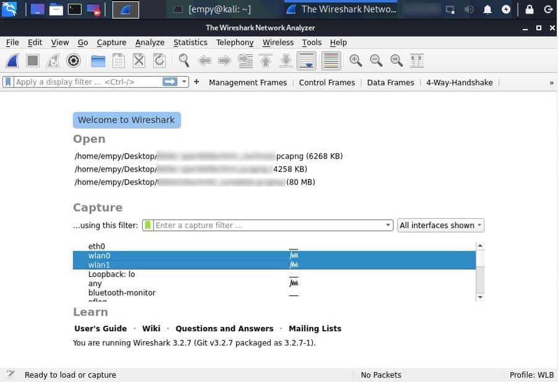Open Kali applications menu dragon icon
Screen dimensions: 558x382
(9, 10)
